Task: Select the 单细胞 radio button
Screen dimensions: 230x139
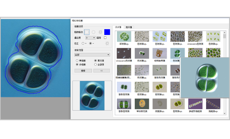Action: point(77,60)
